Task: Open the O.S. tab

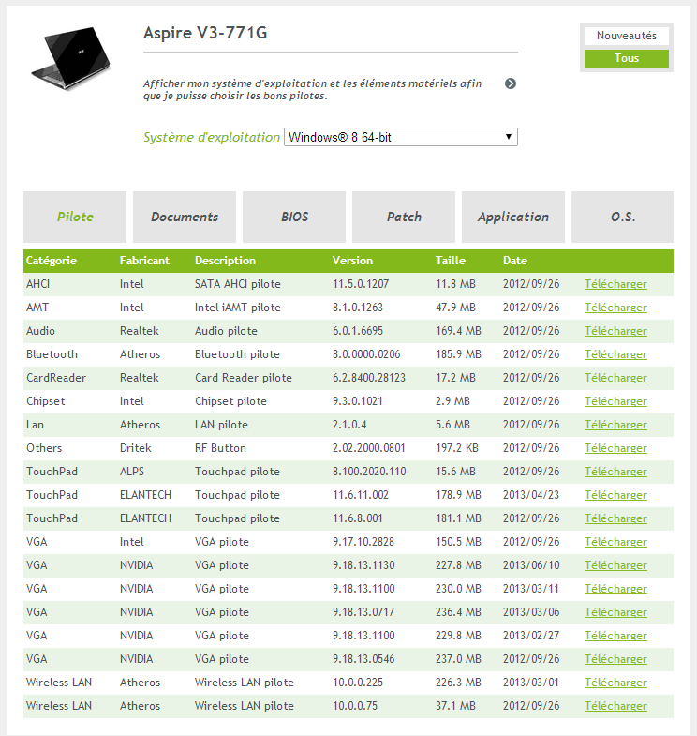Action: [x=622, y=217]
